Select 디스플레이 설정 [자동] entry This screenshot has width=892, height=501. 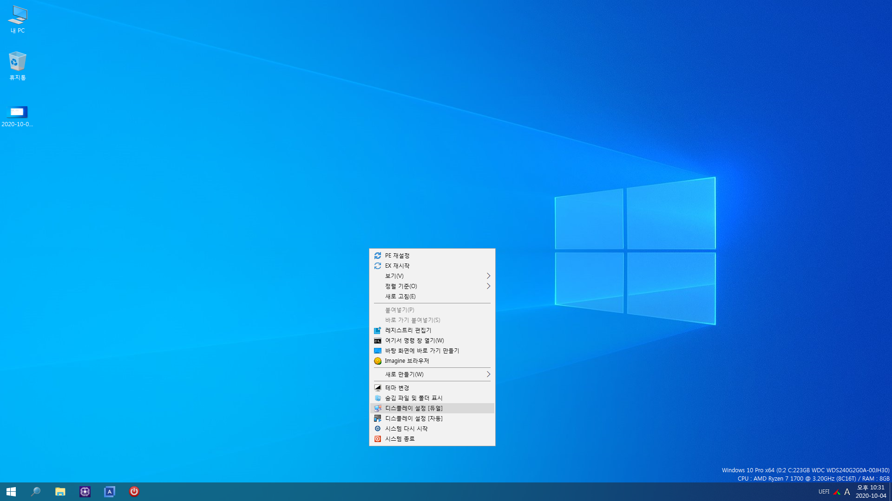tap(432, 418)
